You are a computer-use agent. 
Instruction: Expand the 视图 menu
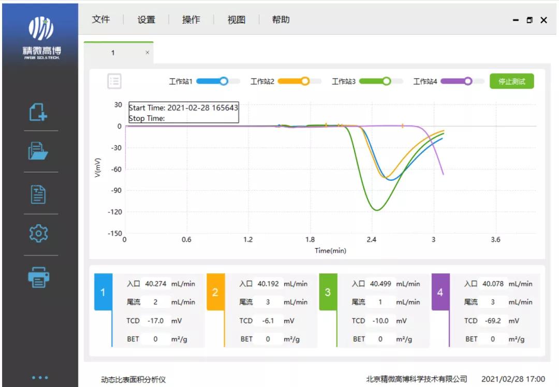[236, 20]
